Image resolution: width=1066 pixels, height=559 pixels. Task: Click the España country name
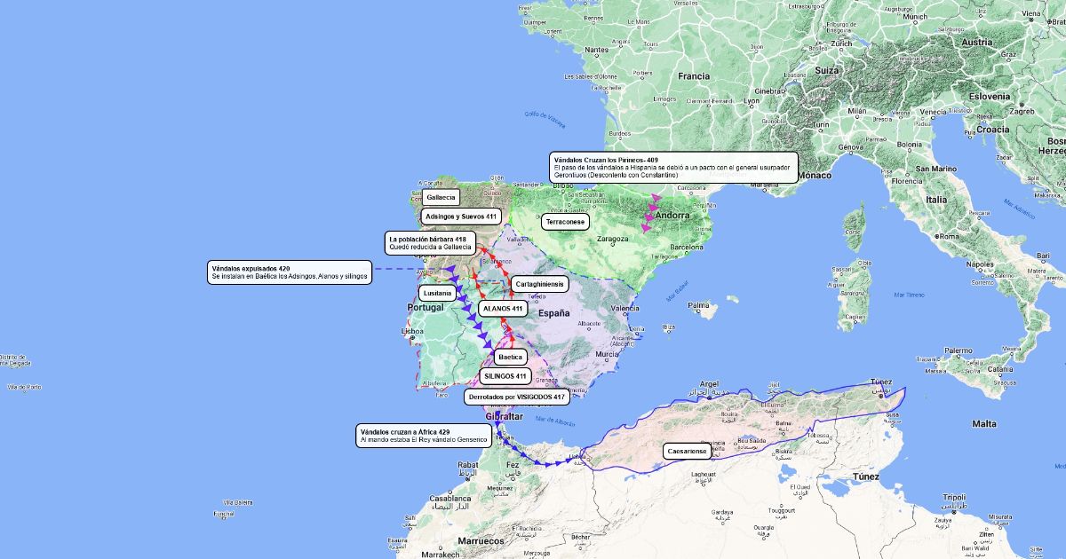(553, 313)
